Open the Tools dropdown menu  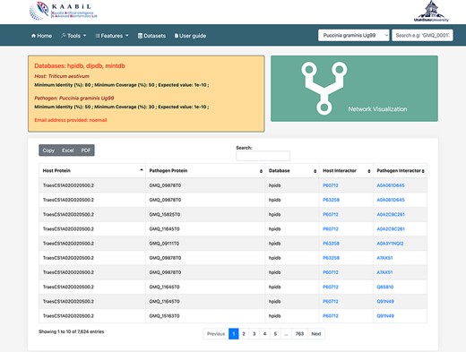[73, 36]
